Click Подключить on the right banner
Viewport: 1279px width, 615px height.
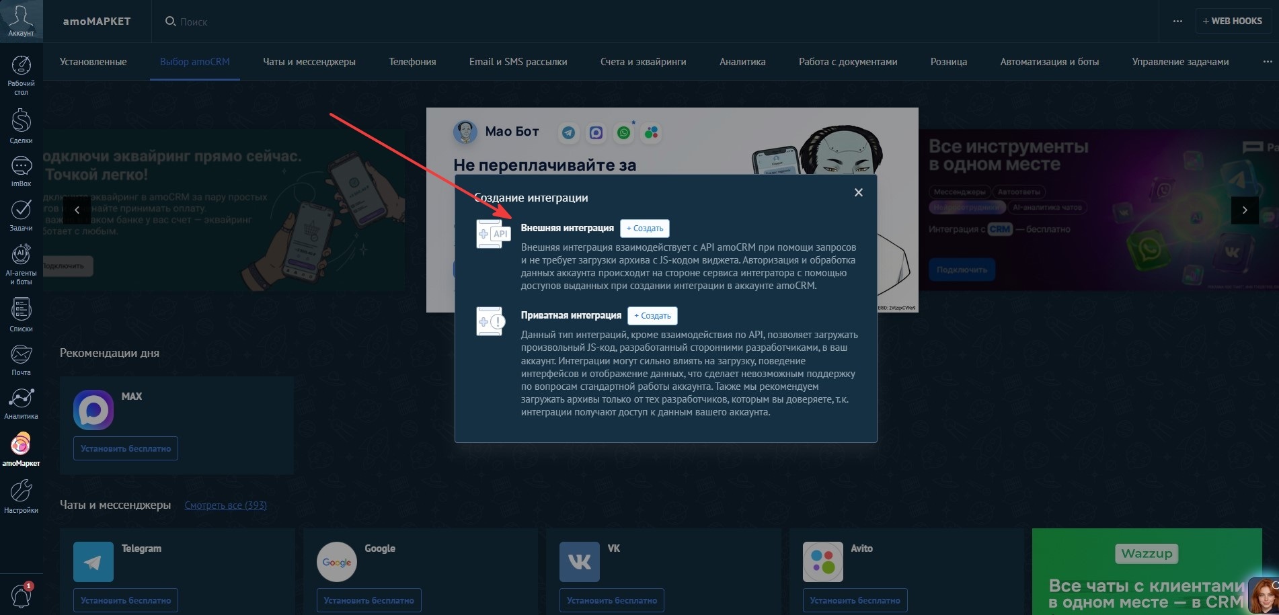(x=962, y=270)
